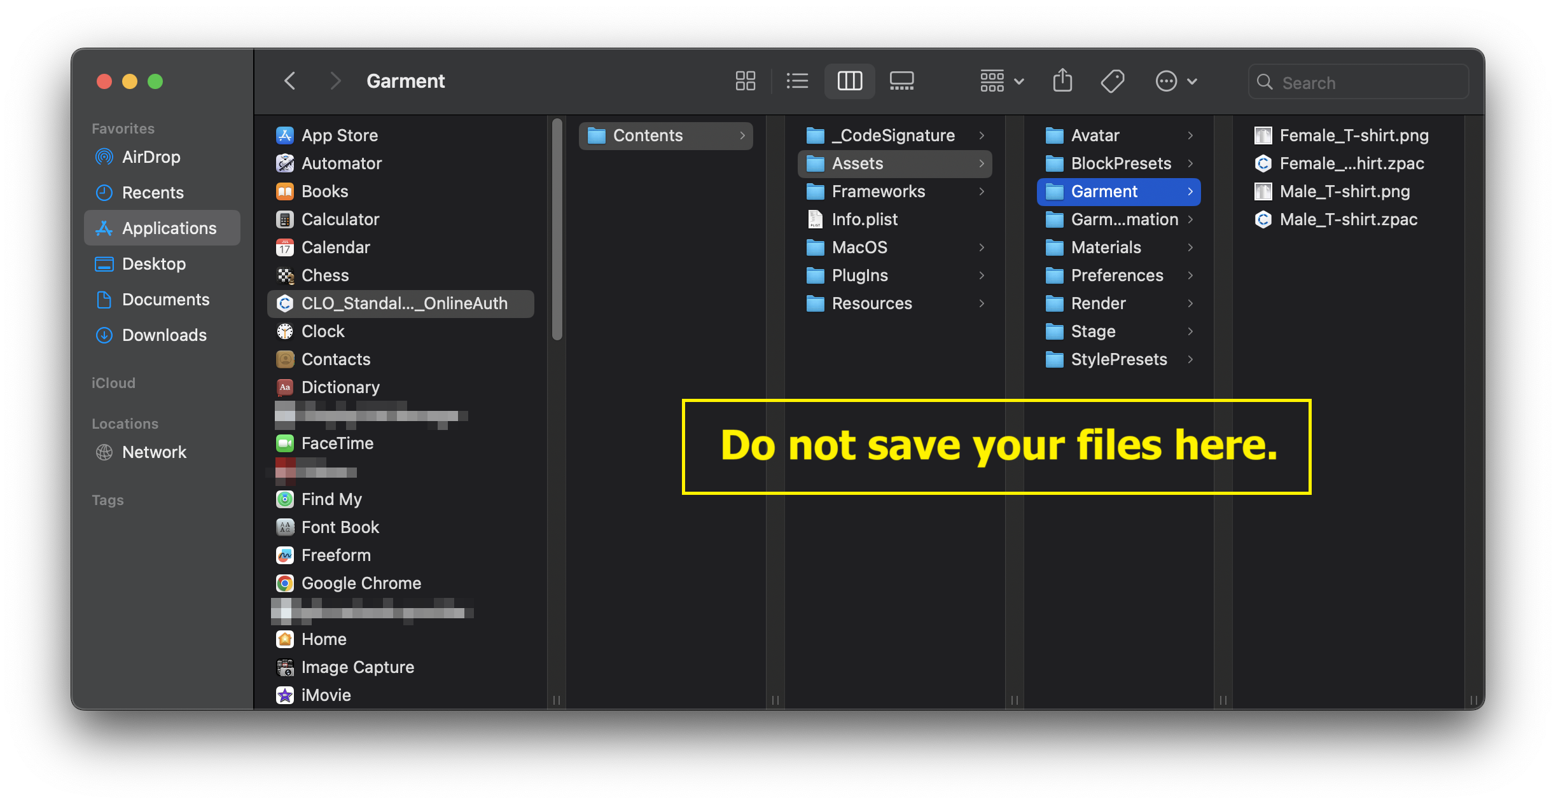Image resolution: width=1556 pixels, height=804 pixels.
Task: Click the Calculator app icon
Action: click(x=284, y=219)
